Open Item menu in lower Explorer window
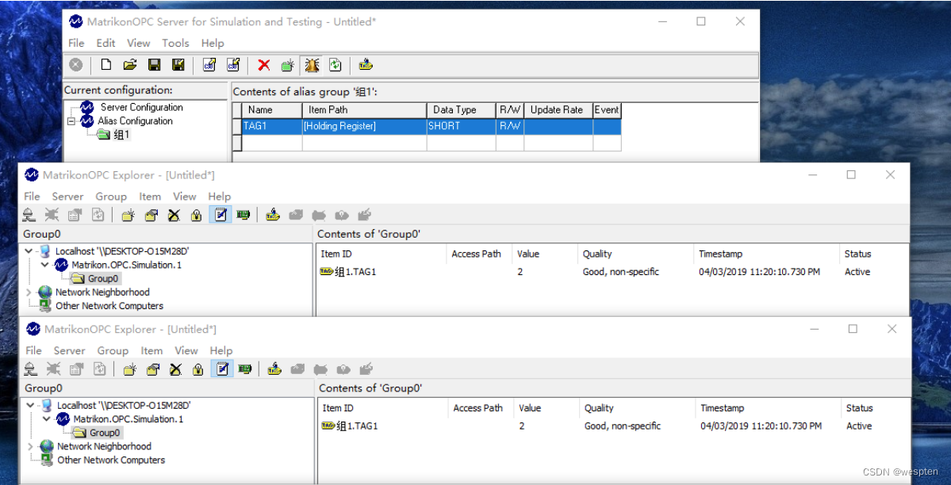Screen dimensions: 951x485 pos(151,350)
